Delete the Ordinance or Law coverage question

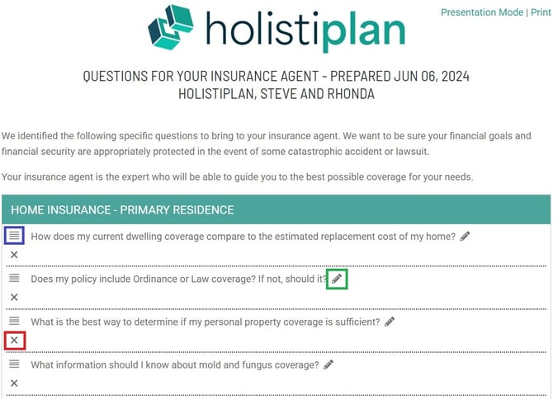tap(14, 298)
